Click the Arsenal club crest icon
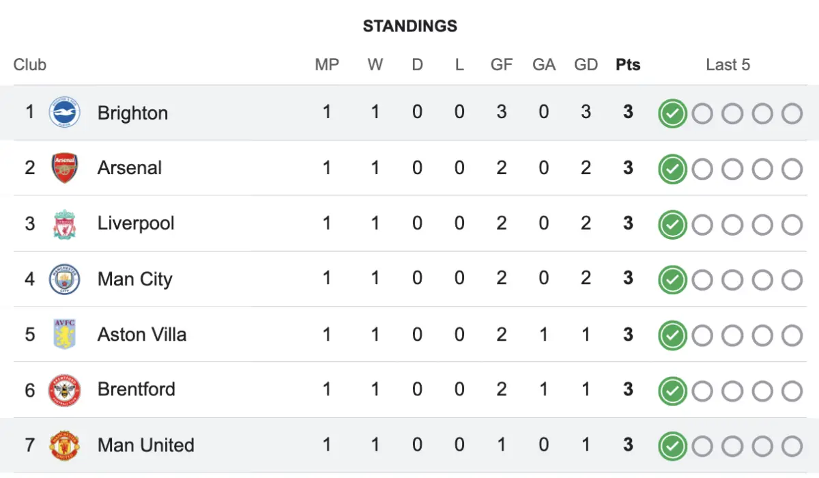Image resolution: width=819 pixels, height=478 pixels. (65, 168)
